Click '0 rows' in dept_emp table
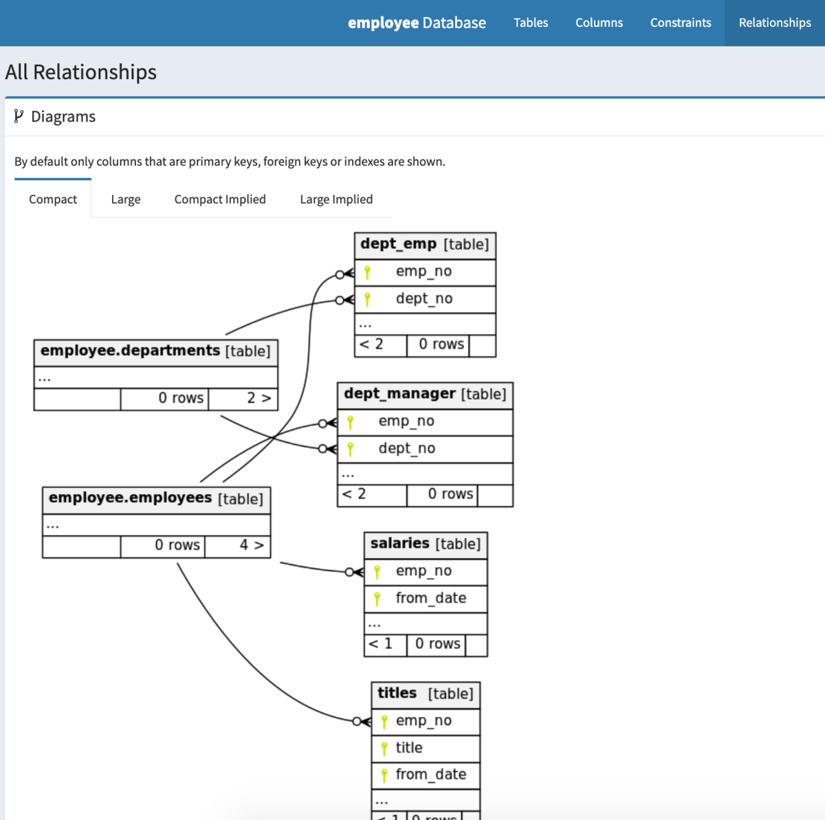Viewport: 825px width, 820px height. pos(441,345)
